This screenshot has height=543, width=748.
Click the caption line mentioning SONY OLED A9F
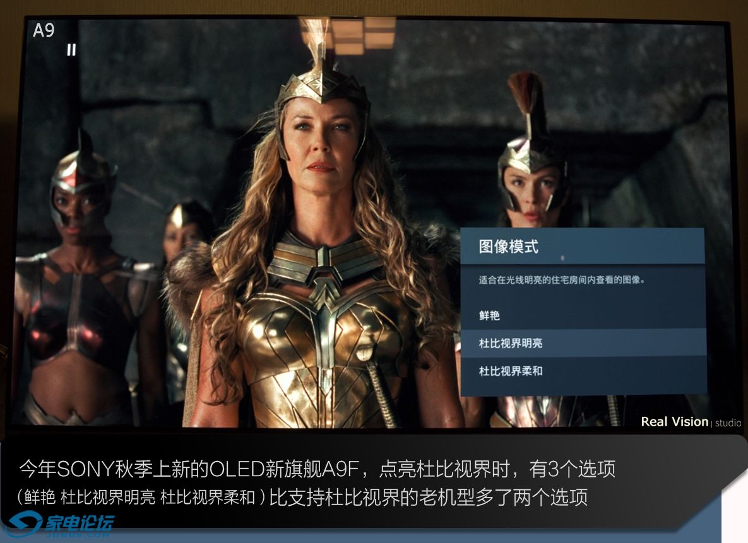click(x=318, y=469)
